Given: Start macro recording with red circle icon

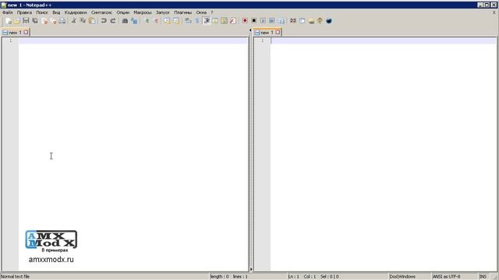Looking at the screenshot, I should pyautogui.click(x=245, y=21).
